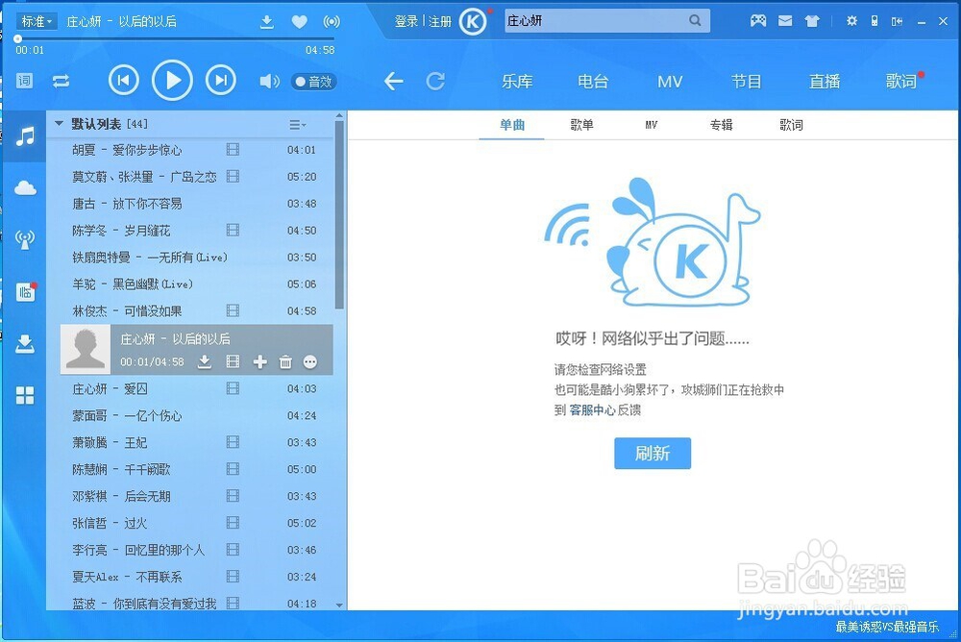This screenshot has height=642, width=961.
Task: Reload page with the circular refresh icon
Action: [x=435, y=81]
